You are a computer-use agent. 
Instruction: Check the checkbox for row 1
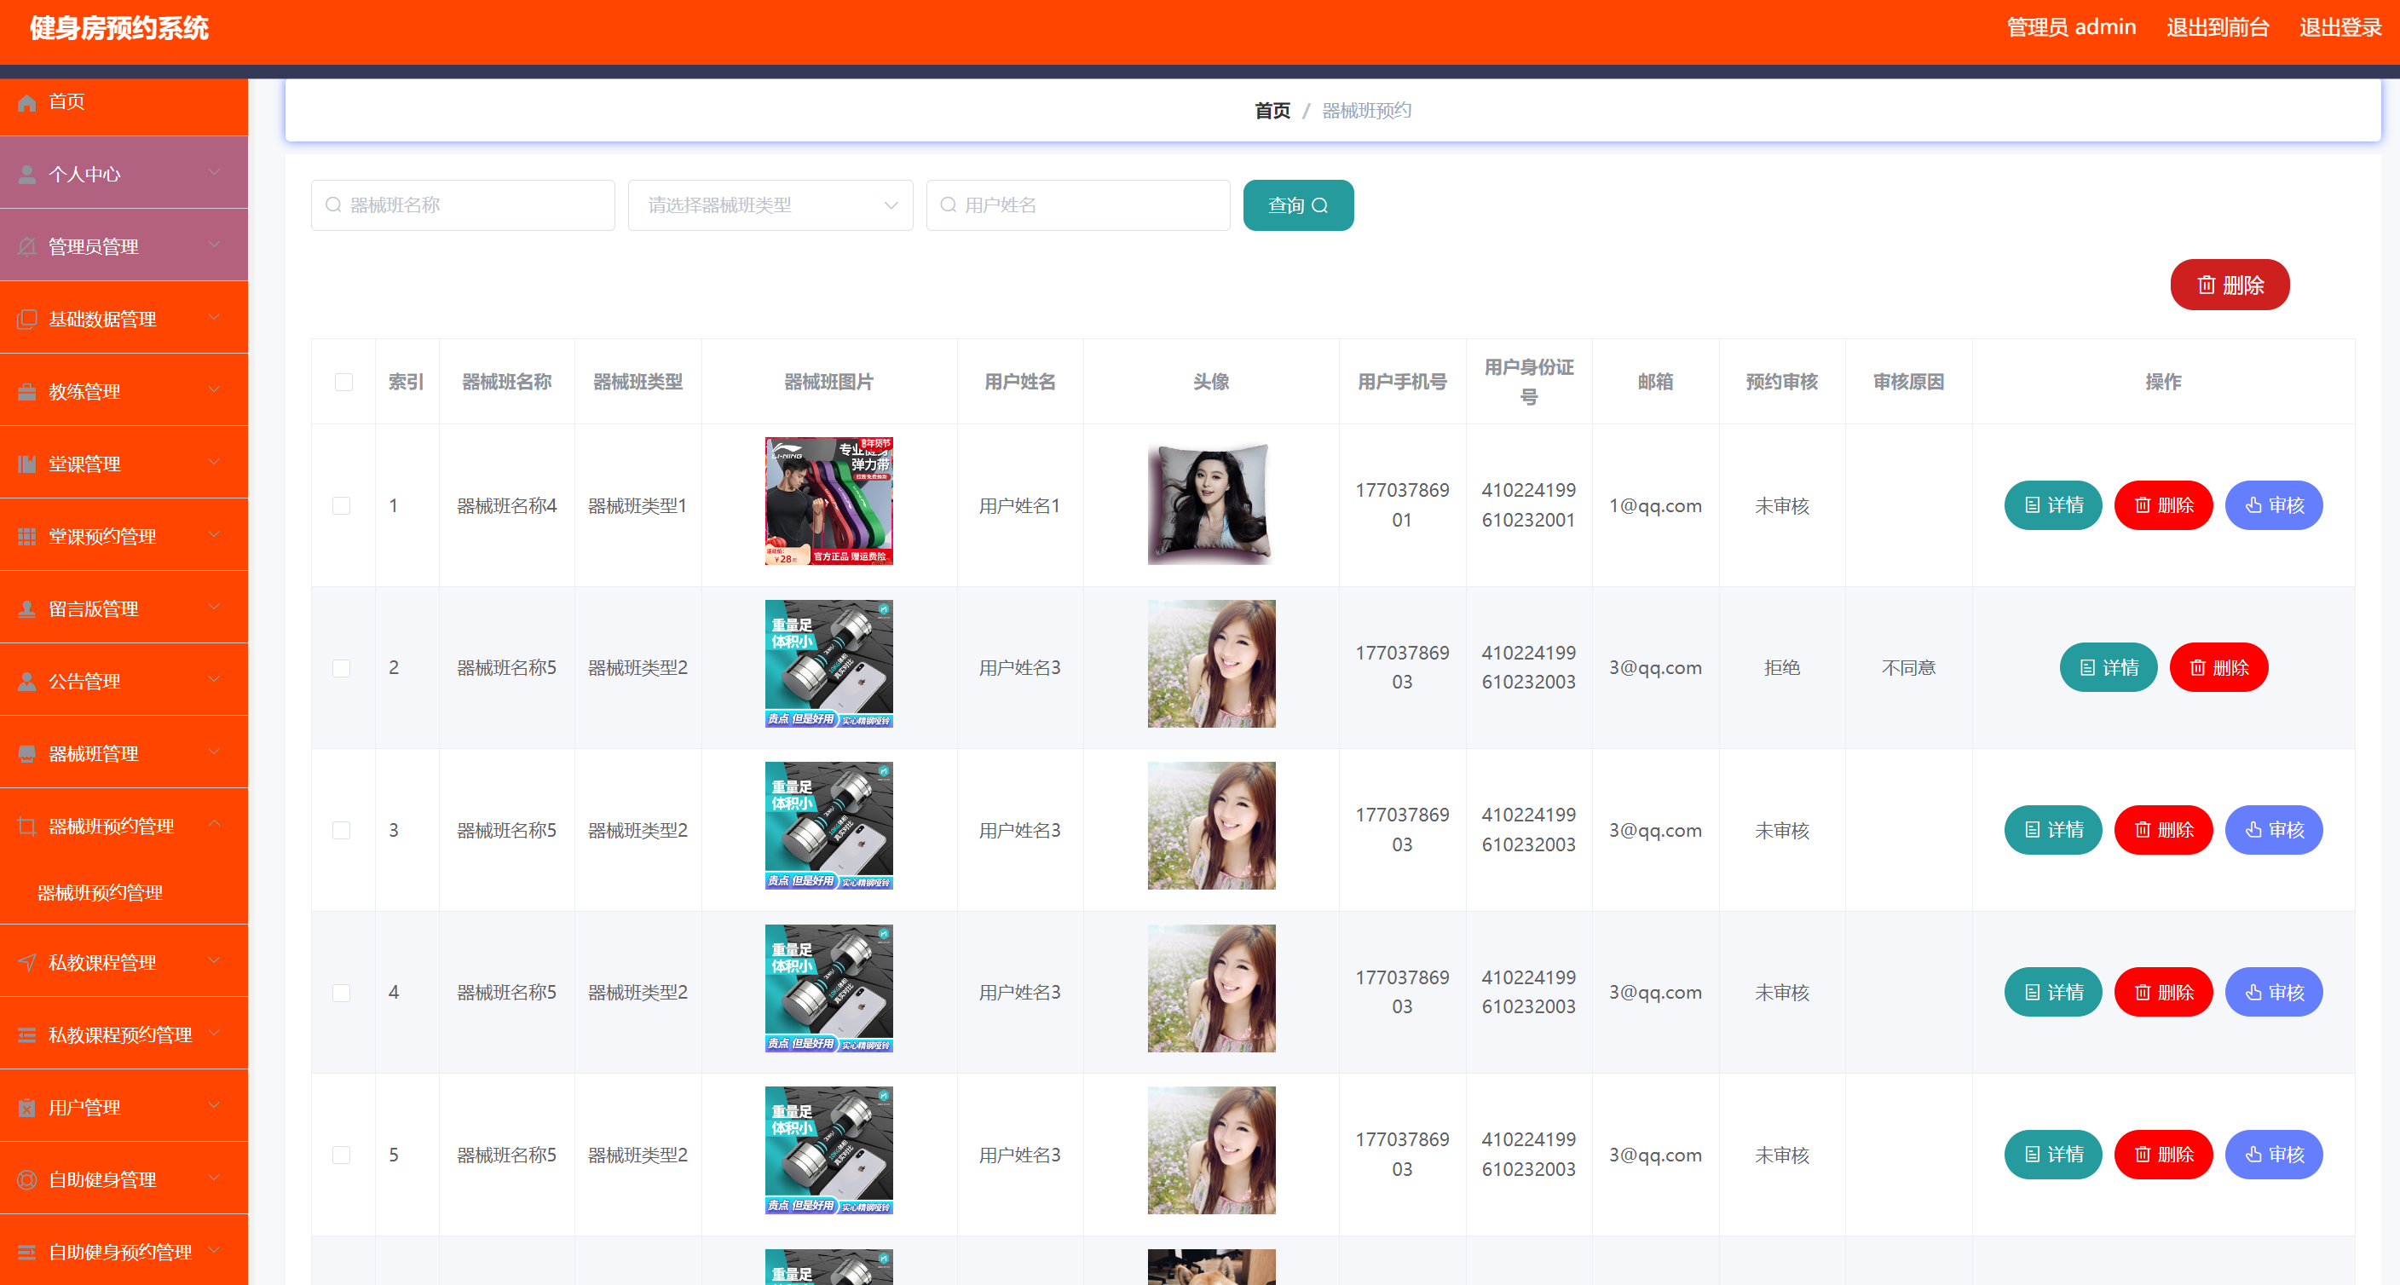point(342,506)
